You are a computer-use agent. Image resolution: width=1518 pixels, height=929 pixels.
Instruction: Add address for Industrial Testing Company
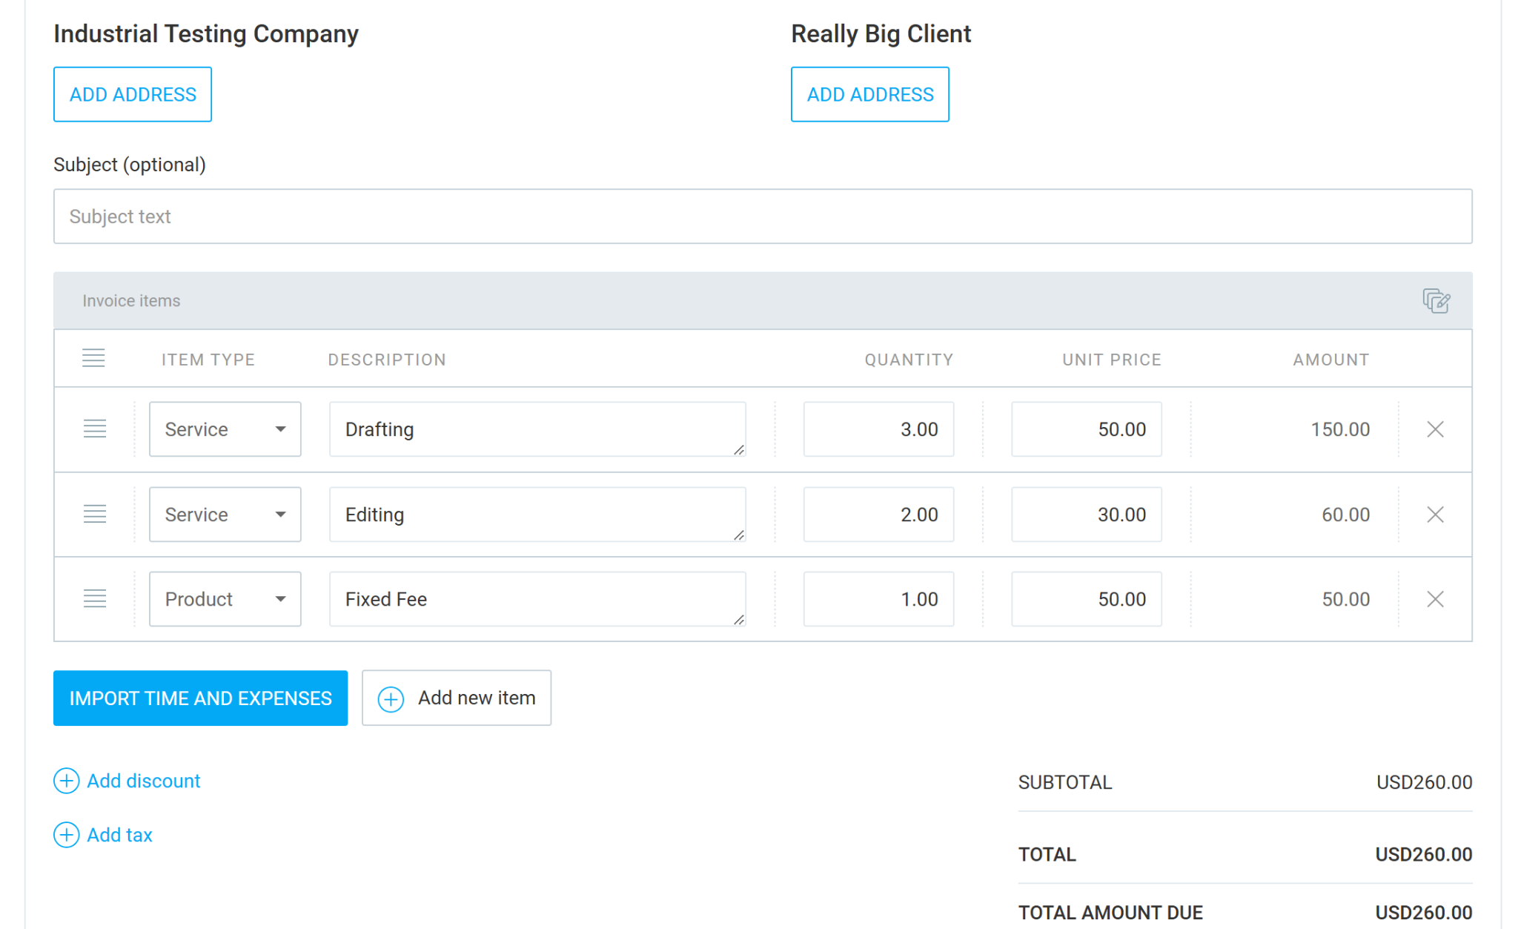tap(133, 94)
